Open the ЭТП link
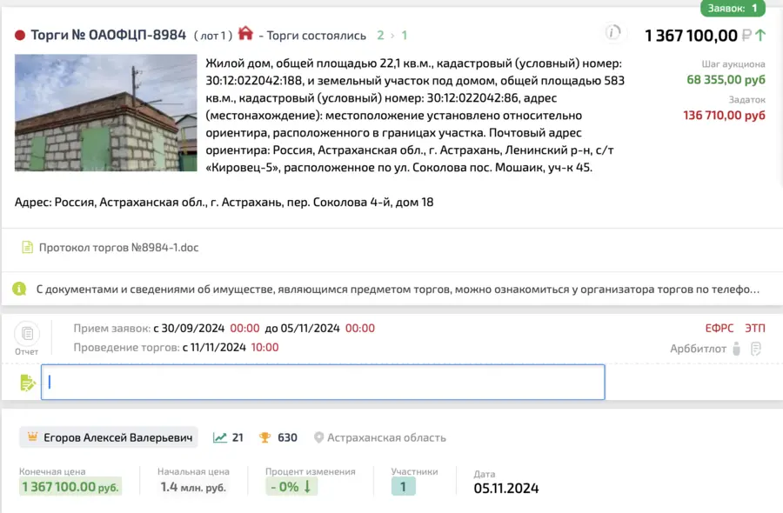783x513 pixels. (755, 328)
